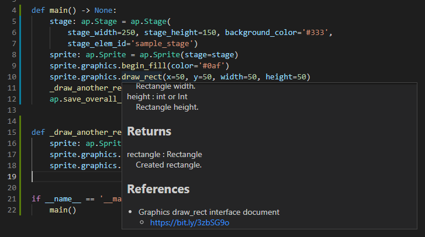425x237 pixels.
Task: Click 'stage_width=250' argument on line 6
Action: coord(101,33)
